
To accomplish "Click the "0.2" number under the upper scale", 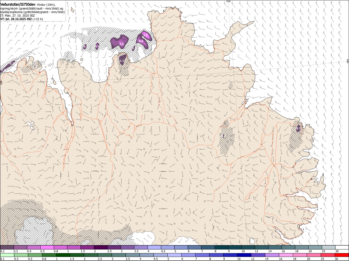I will click(x=2, y=251).
